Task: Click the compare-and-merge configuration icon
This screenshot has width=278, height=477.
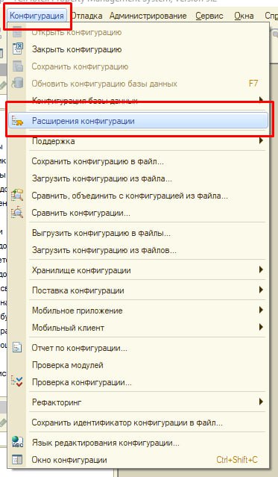Action: (17, 195)
